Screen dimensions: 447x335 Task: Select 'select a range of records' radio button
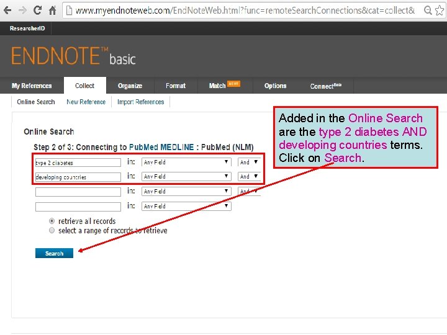[52, 230]
